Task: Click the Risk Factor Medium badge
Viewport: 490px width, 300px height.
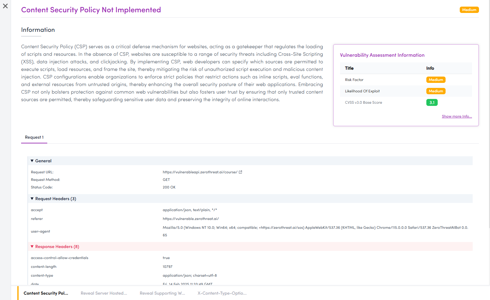Action: (436, 80)
